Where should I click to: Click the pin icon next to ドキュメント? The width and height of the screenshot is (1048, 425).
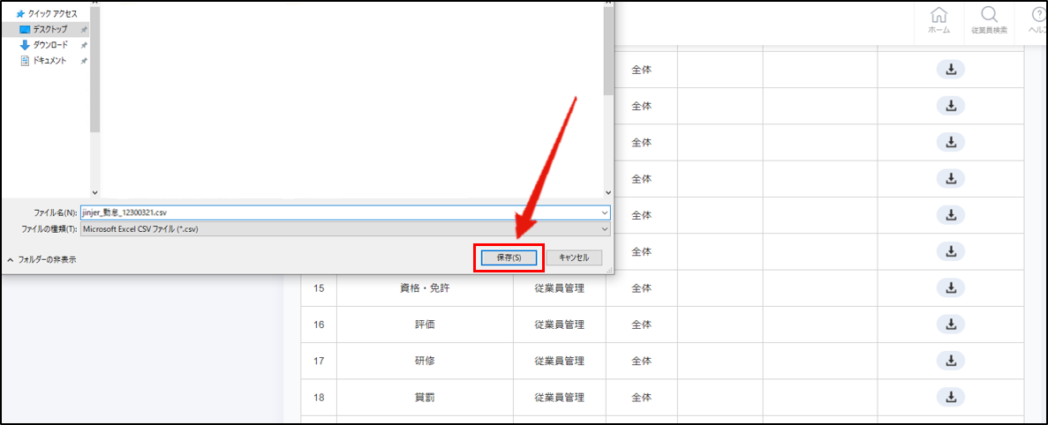coord(84,61)
